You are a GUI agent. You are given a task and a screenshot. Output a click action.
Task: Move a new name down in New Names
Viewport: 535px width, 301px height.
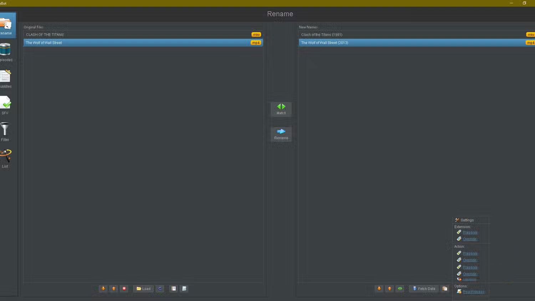point(379,289)
